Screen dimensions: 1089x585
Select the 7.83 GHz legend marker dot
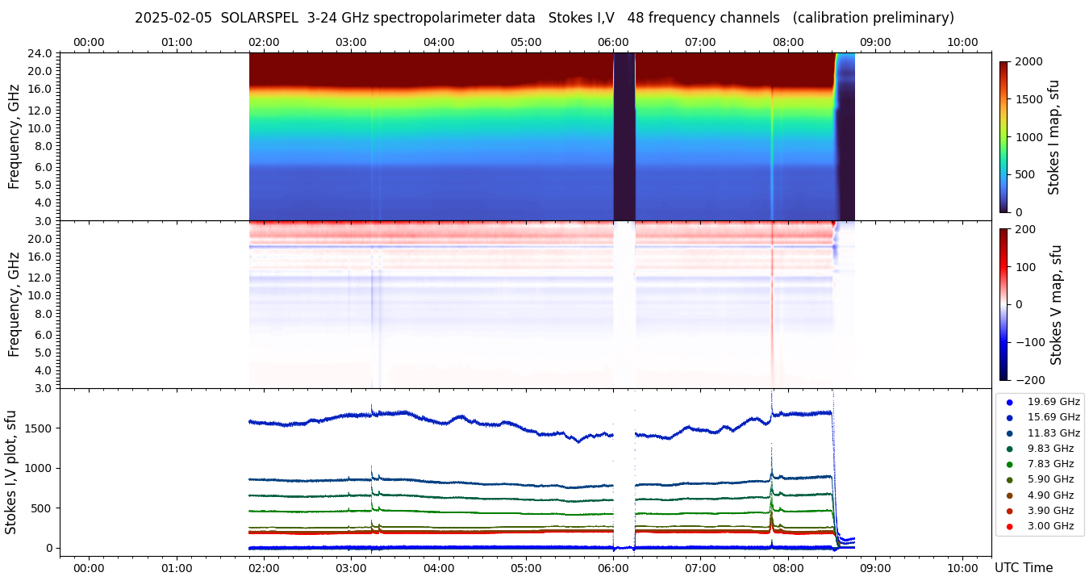click(1009, 464)
